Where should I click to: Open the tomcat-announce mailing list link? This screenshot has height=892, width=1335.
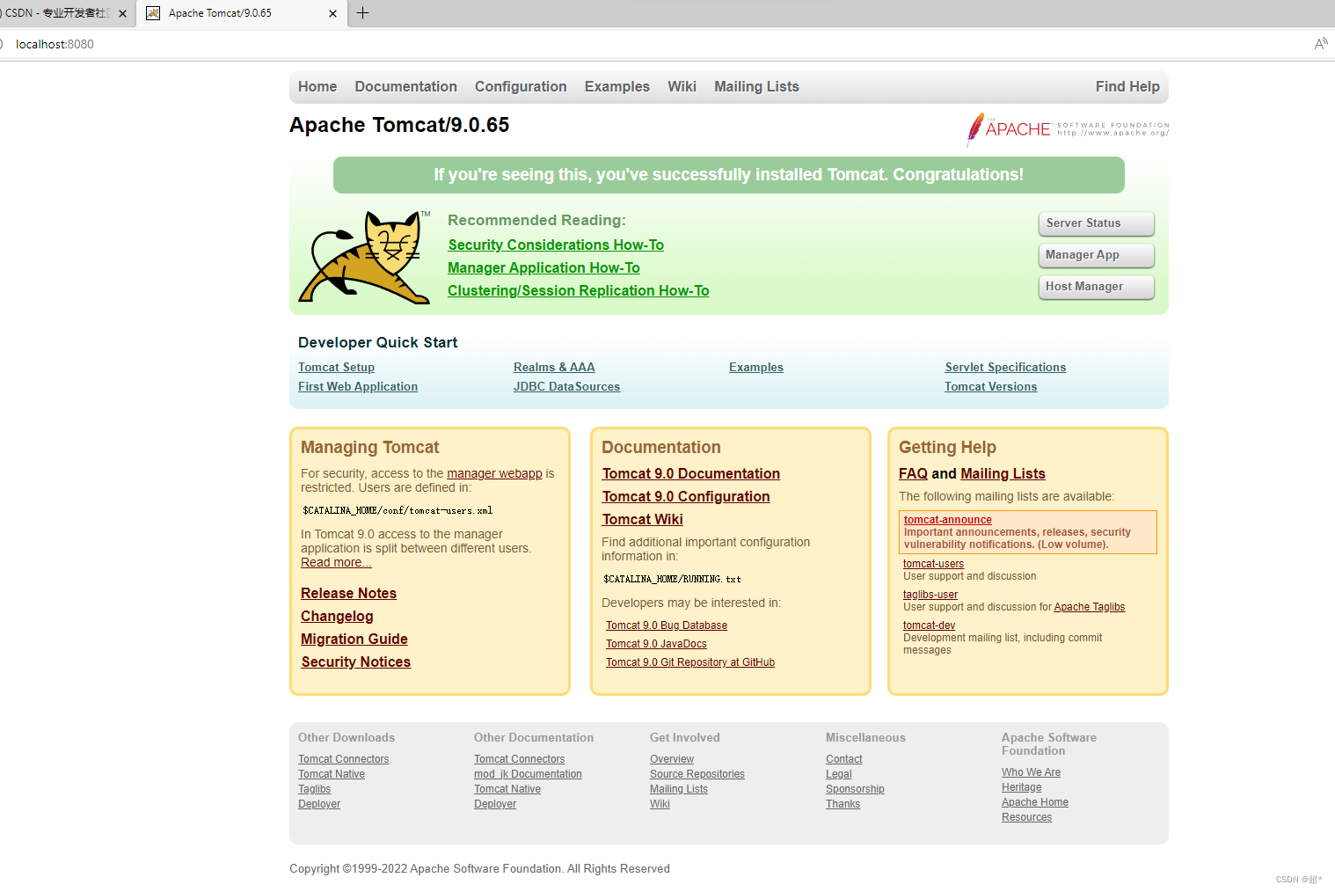948,520
